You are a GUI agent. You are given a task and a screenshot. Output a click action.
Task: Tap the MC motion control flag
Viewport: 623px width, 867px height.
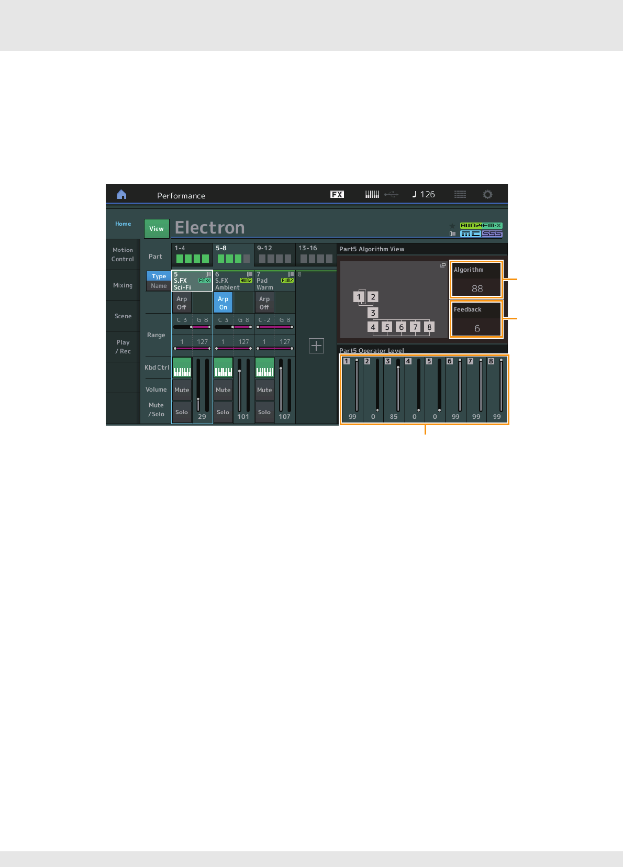click(471, 234)
